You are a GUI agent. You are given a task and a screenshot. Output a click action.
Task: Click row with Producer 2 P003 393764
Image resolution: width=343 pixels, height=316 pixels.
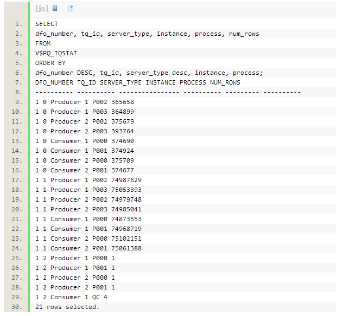[84, 131]
